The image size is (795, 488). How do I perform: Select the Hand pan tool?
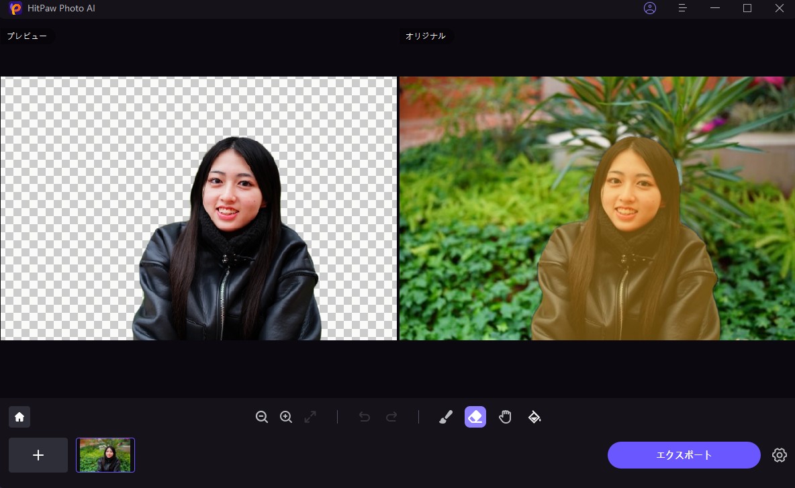(505, 417)
